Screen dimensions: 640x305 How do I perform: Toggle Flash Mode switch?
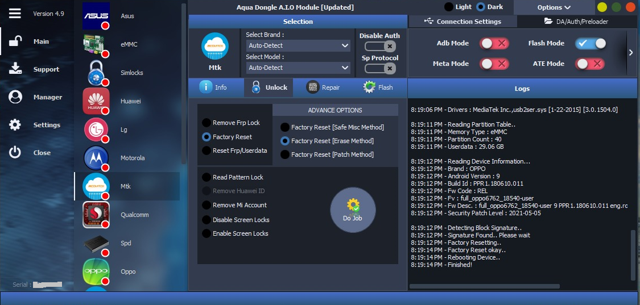[x=591, y=43]
